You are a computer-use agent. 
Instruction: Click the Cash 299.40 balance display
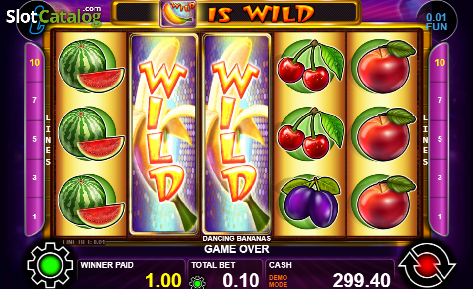click(361, 280)
